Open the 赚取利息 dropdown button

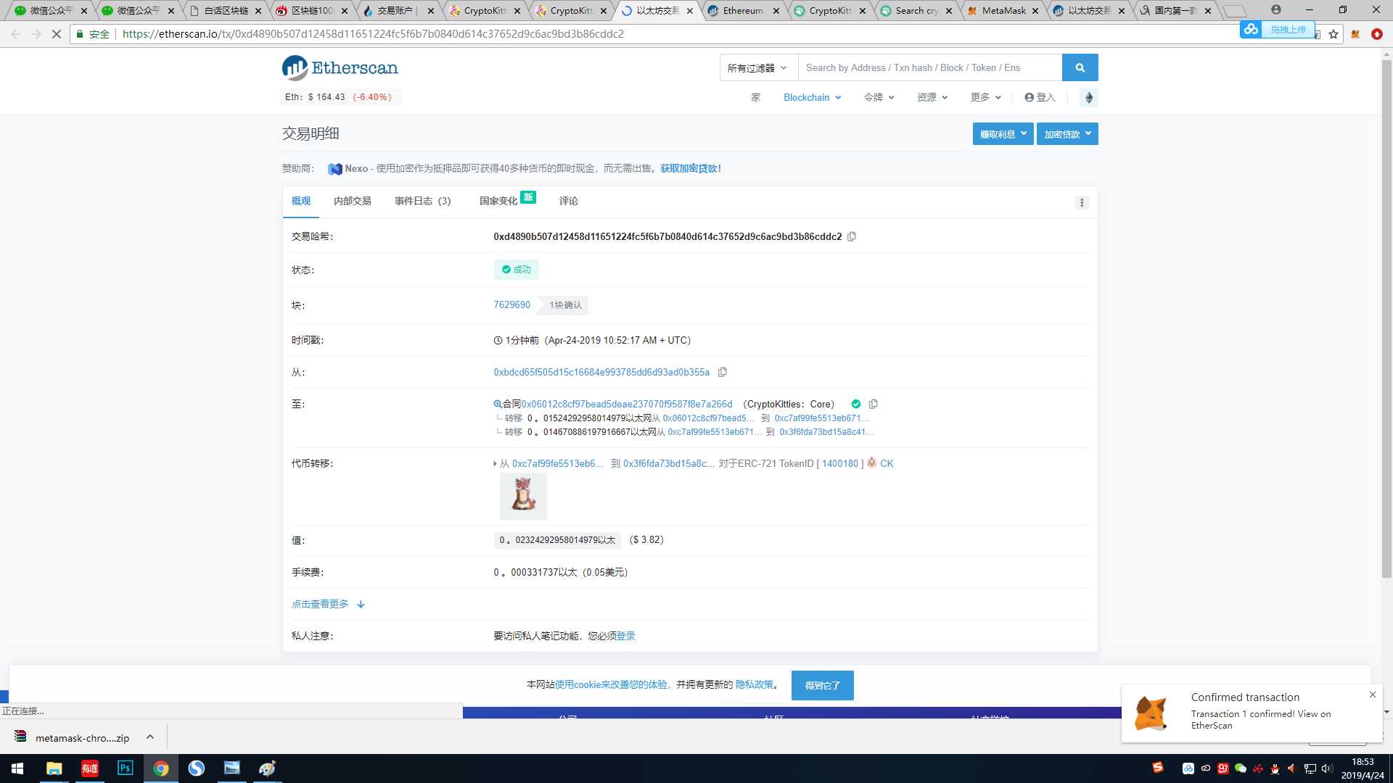point(1003,134)
